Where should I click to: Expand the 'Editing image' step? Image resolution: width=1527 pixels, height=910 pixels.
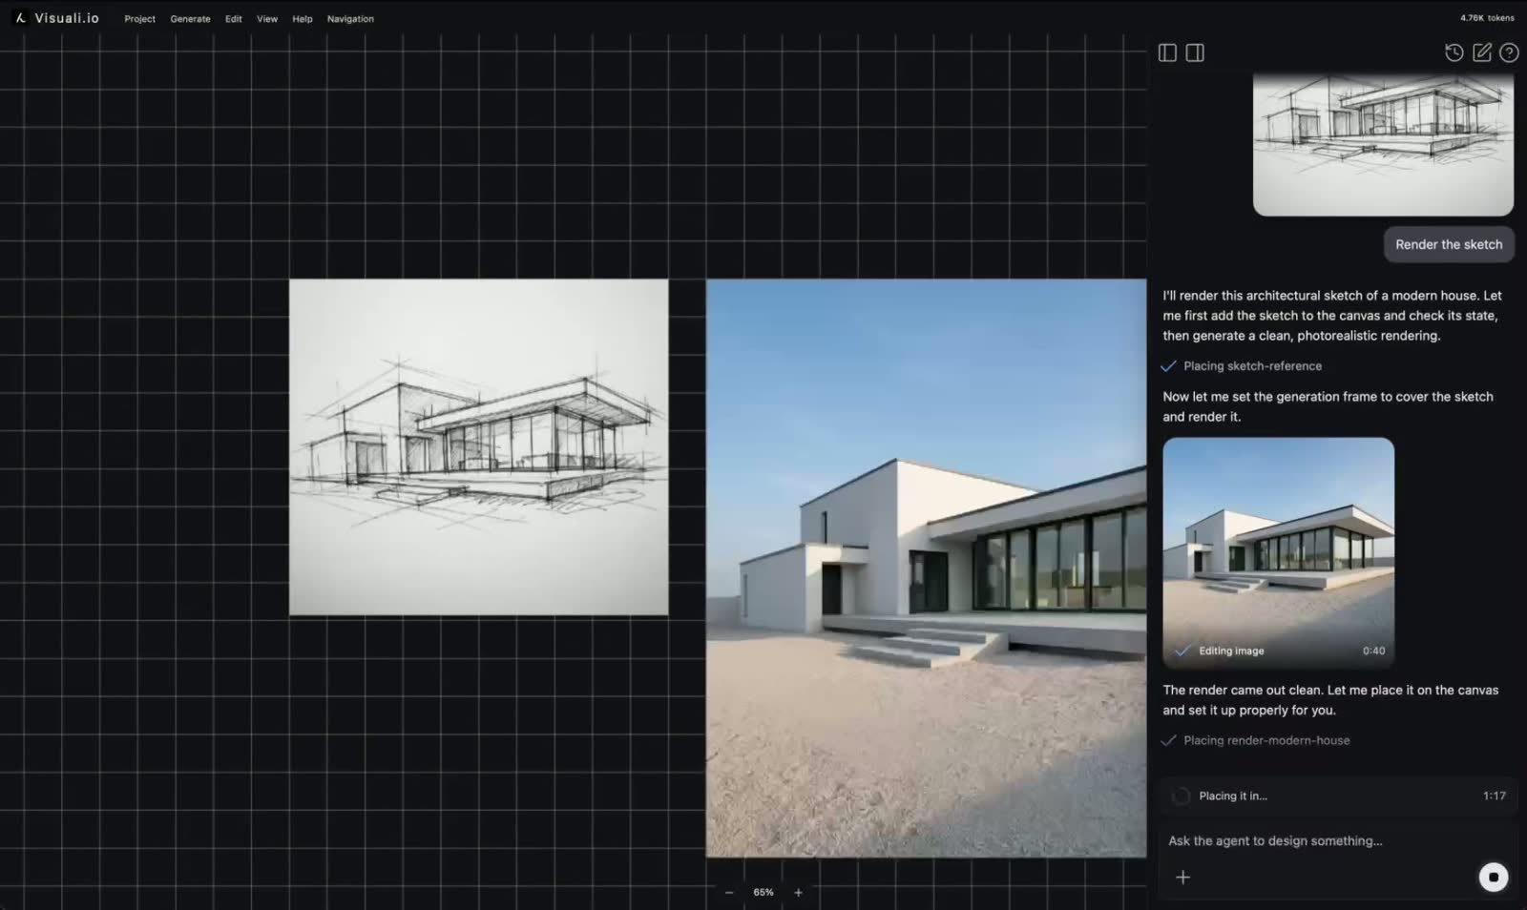[1231, 651]
